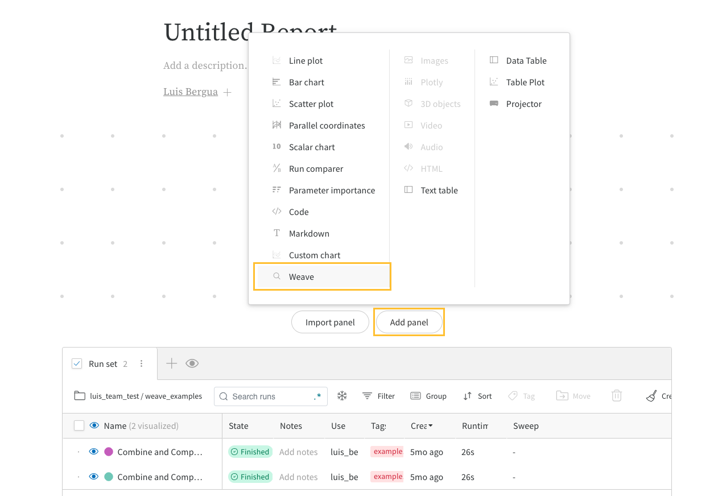Toggle the Run set checkbox

pos(77,364)
